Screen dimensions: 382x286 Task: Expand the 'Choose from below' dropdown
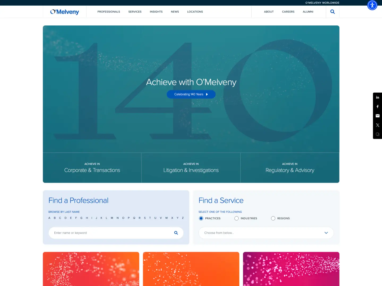click(x=266, y=233)
